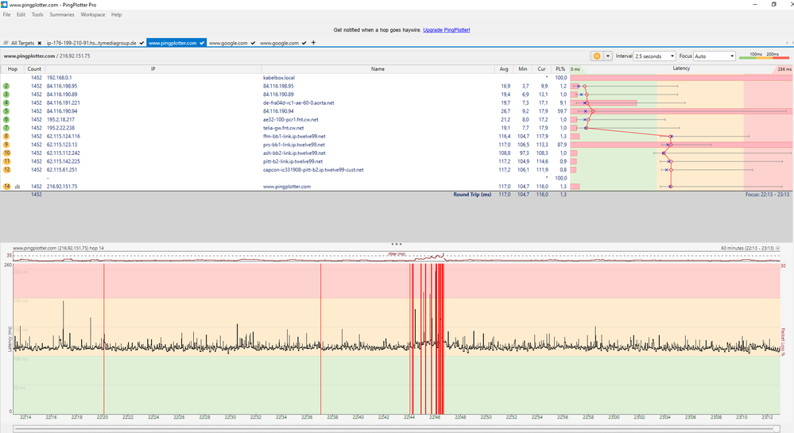Image resolution: width=794 pixels, height=433 pixels.
Task: Click the Avg column header
Action: coord(504,69)
